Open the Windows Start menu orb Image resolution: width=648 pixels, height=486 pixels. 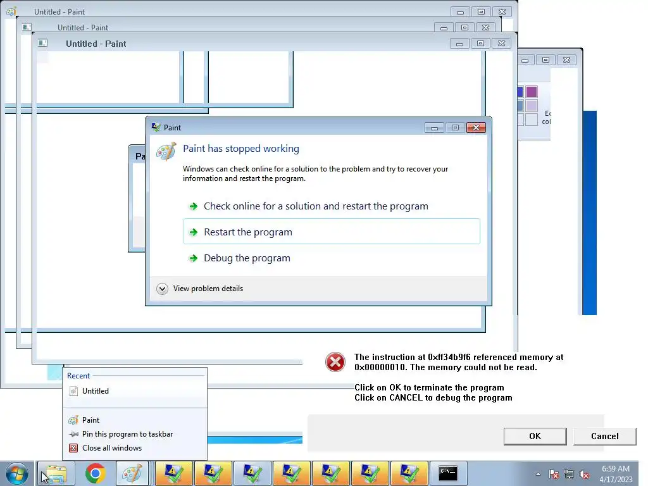(17, 473)
